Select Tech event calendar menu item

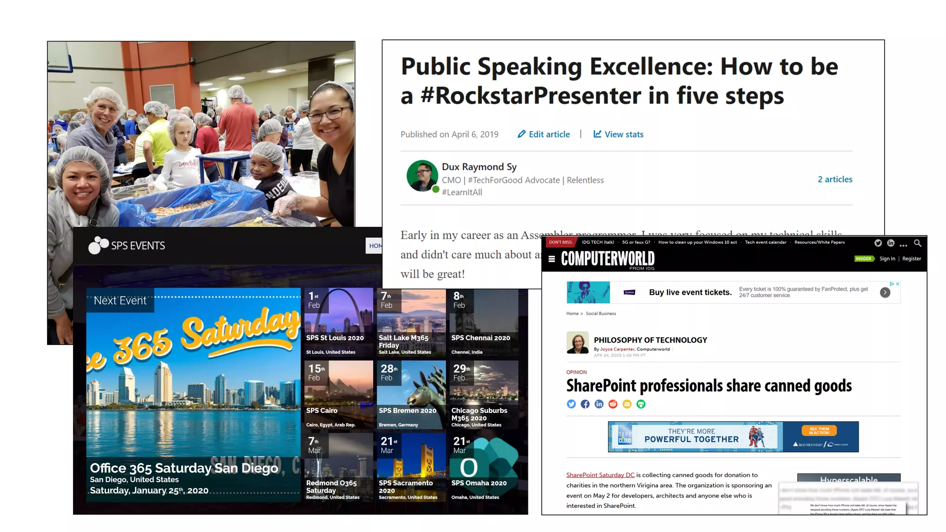point(765,242)
